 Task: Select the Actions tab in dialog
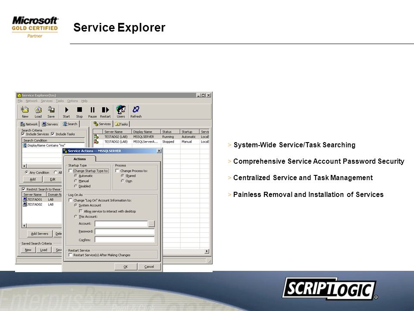click(79, 159)
